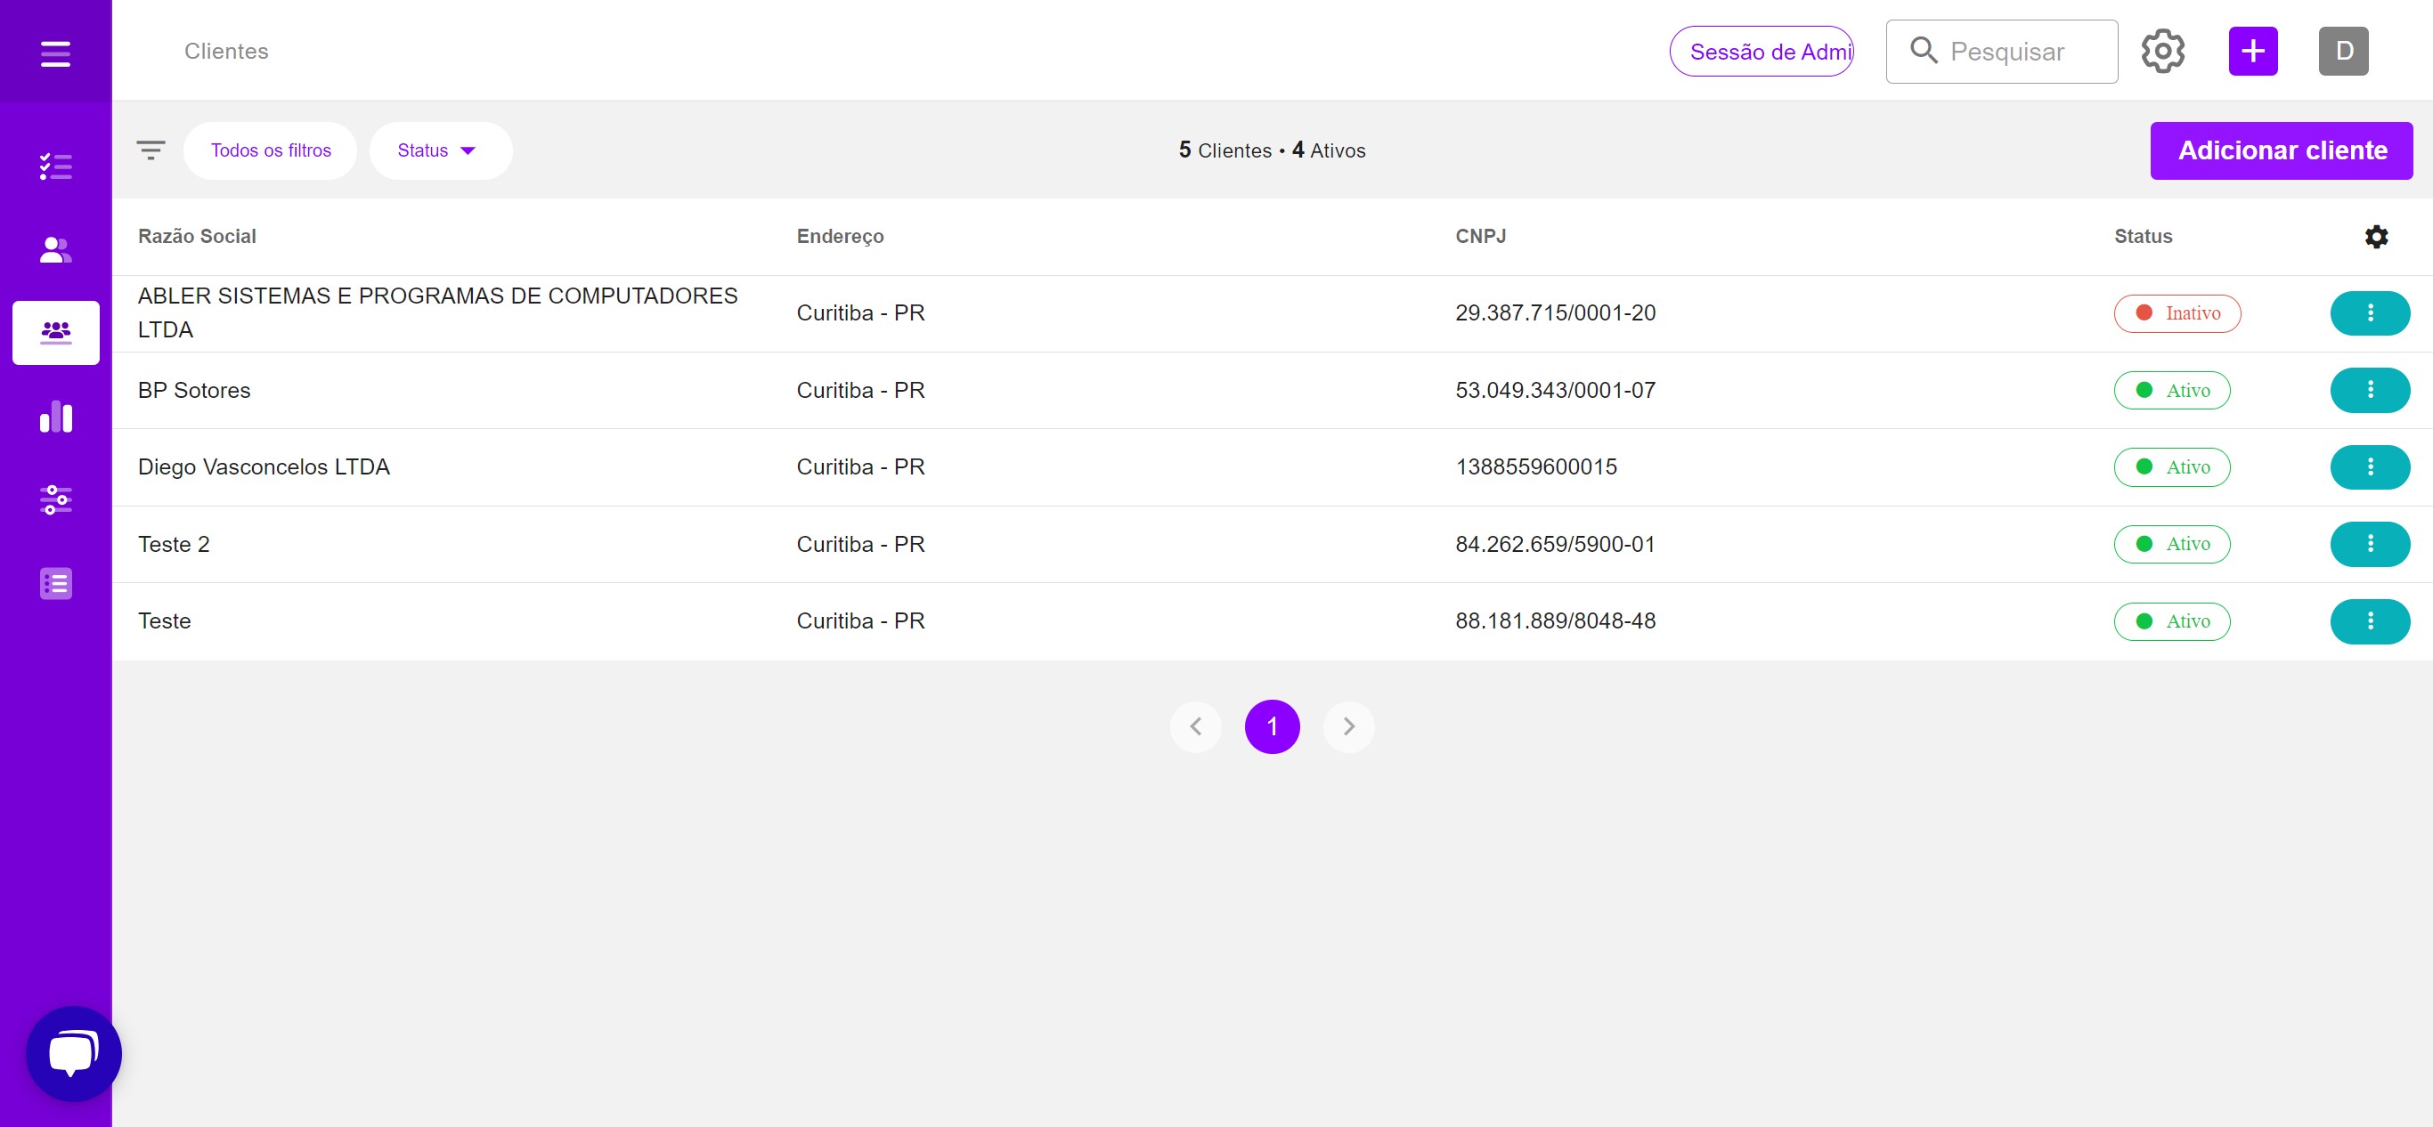Open actions menu for Diego Vasconcelos LTDA
This screenshot has width=2433, height=1127.
pyautogui.click(x=2370, y=466)
